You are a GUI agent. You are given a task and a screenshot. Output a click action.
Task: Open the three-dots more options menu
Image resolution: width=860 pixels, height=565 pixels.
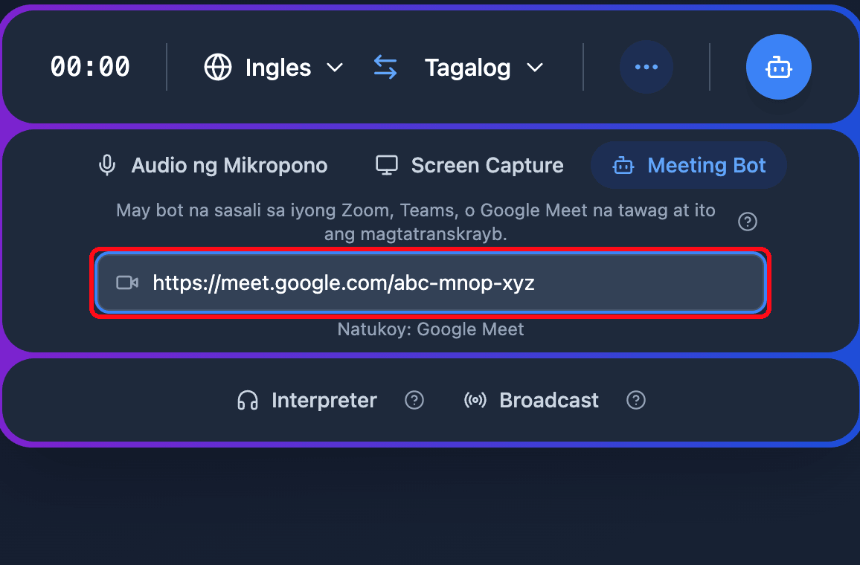pyautogui.click(x=646, y=67)
